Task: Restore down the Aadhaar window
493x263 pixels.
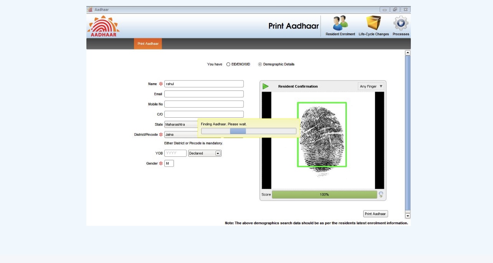Action: tap(395, 10)
